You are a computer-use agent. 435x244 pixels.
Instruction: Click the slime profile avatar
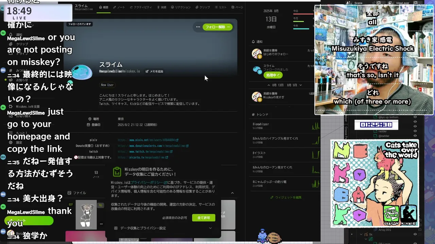pos(82,73)
